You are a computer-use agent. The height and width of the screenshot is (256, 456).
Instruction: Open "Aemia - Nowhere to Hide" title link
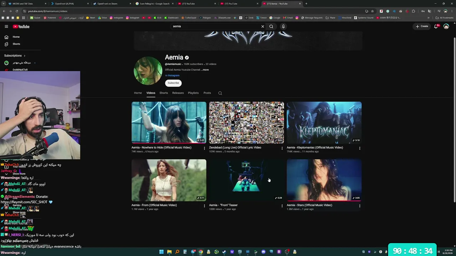161,148
